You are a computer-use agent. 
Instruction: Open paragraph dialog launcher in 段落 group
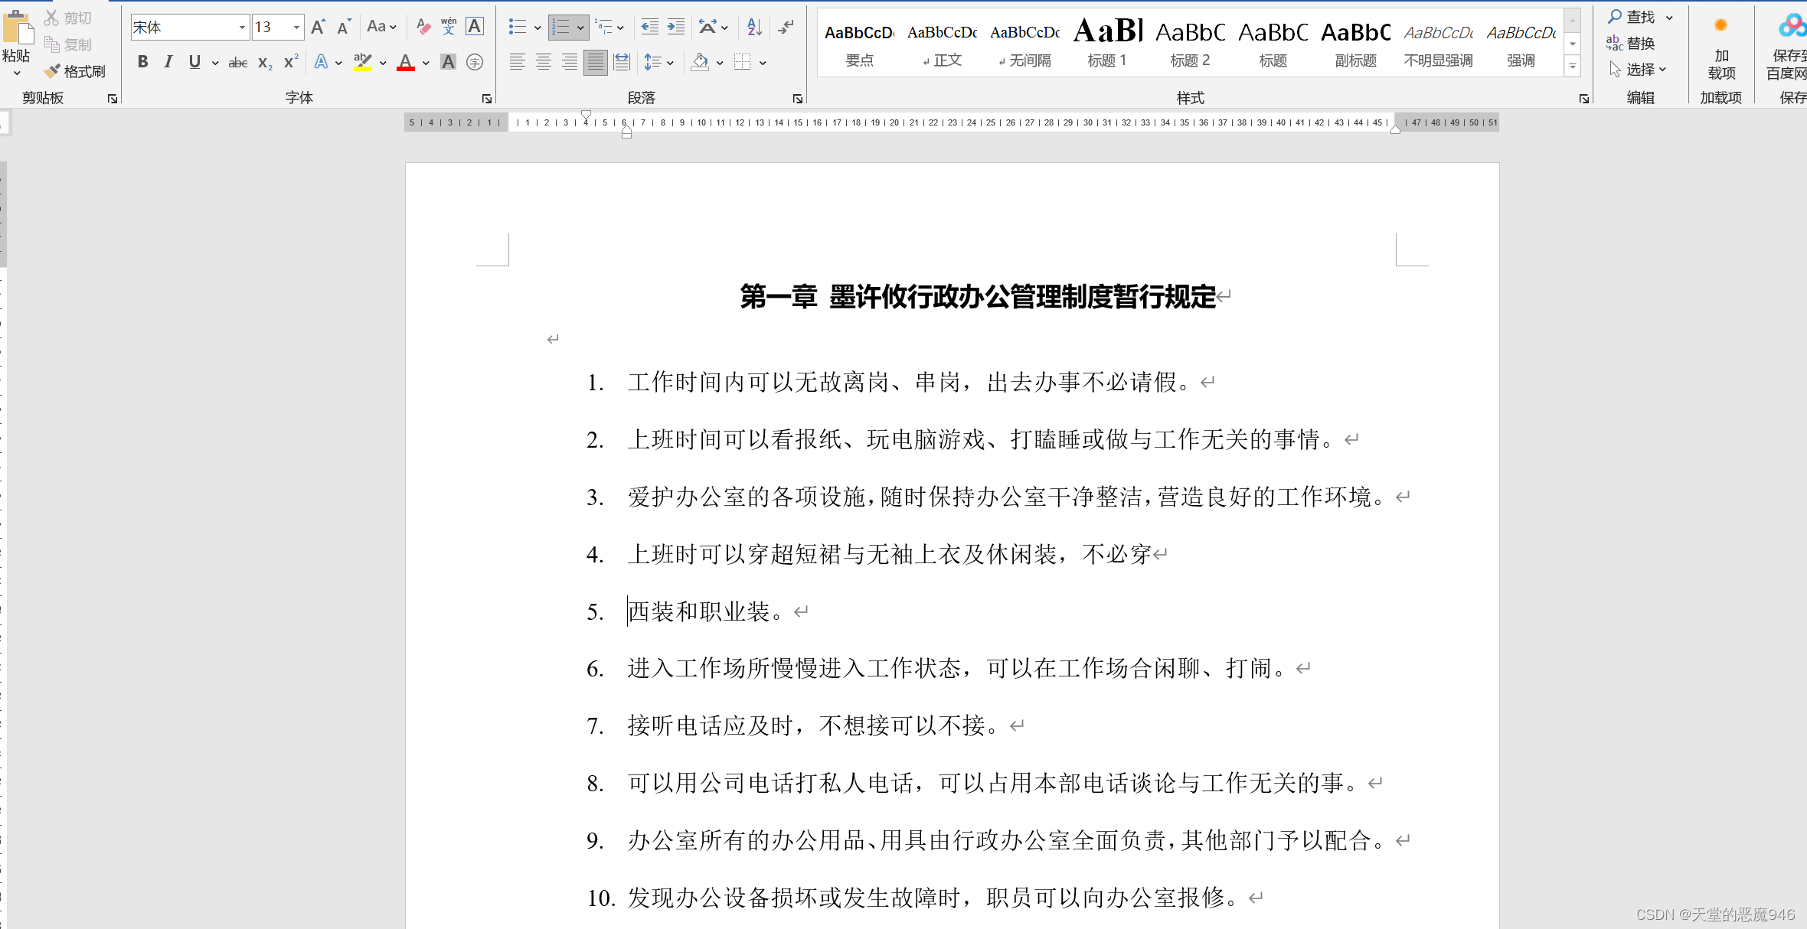click(798, 99)
